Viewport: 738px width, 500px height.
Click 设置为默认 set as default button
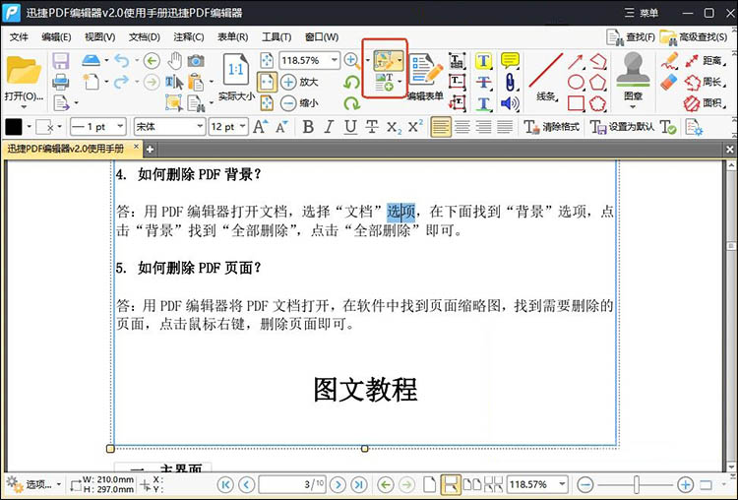622,127
